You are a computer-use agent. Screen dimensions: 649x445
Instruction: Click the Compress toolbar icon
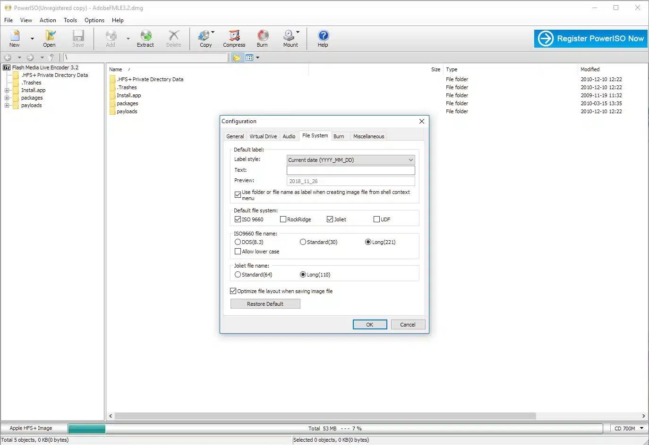point(234,38)
